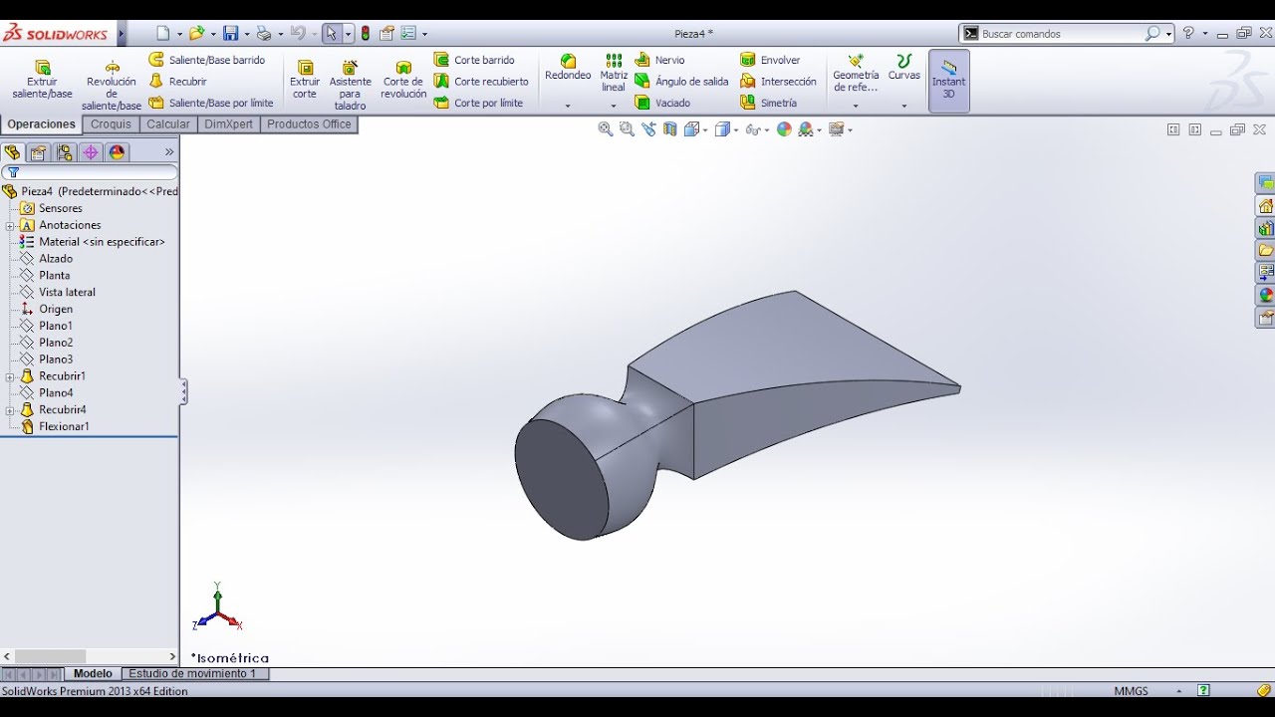
Task: Select the Nervio rib tool
Action: [660, 60]
